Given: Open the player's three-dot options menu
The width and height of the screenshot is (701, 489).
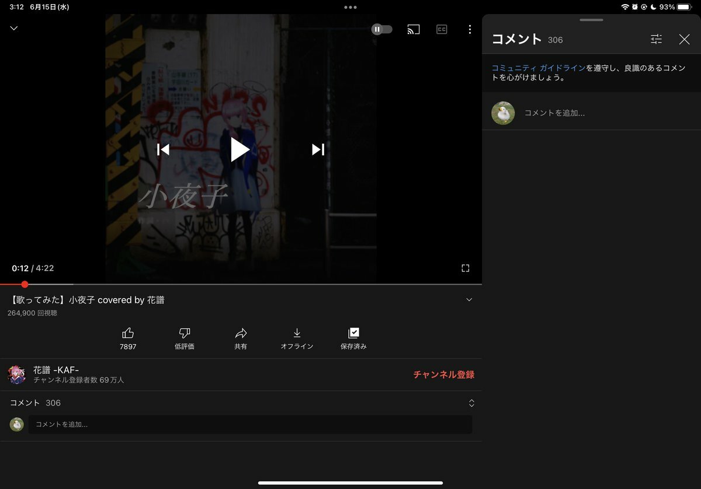Looking at the screenshot, I should 470,29.
